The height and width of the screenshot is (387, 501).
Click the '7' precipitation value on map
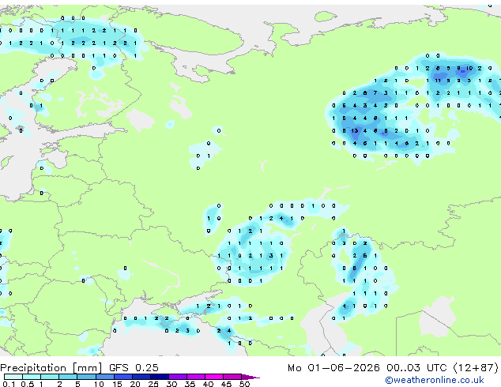pyautogui.click(x=375, y=93)
